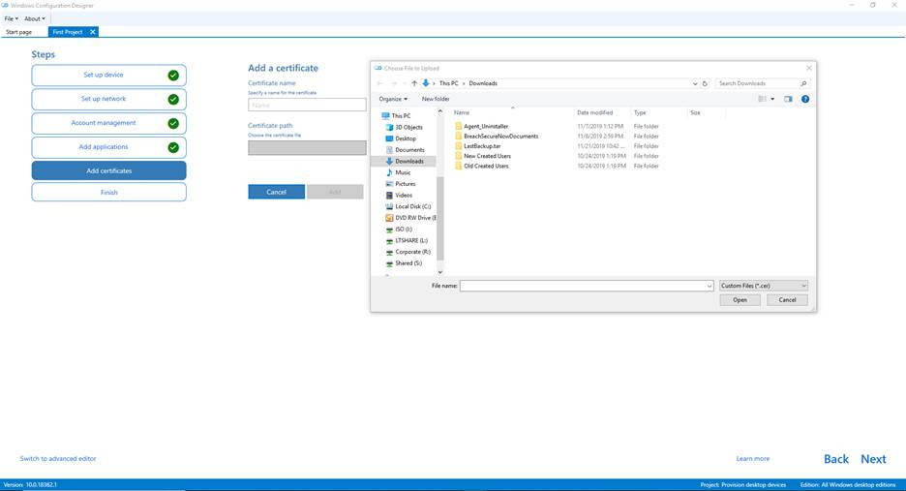Select This PC in navigation pane
This screenshot has height=491, width=906.
point(401,115)
